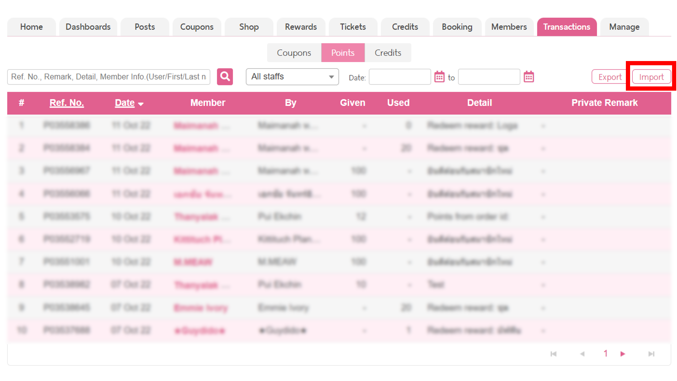The width and height of the screenshot is (677, 381).
Task: Jump to the last results page
Action: 651,354
